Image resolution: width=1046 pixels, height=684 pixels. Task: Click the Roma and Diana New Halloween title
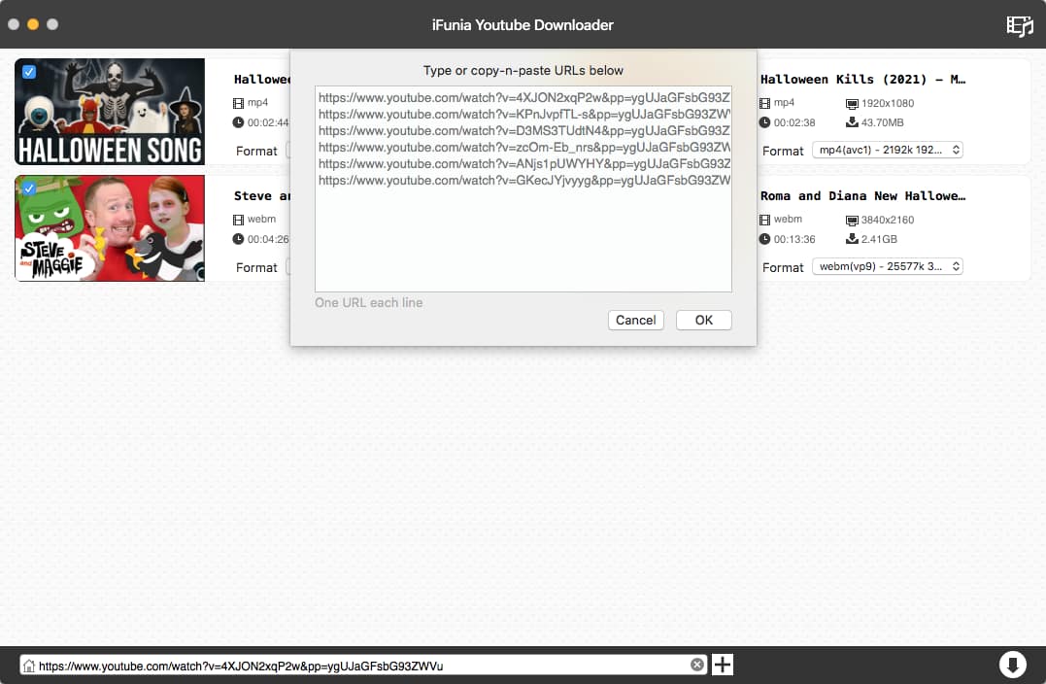[862, 196]
